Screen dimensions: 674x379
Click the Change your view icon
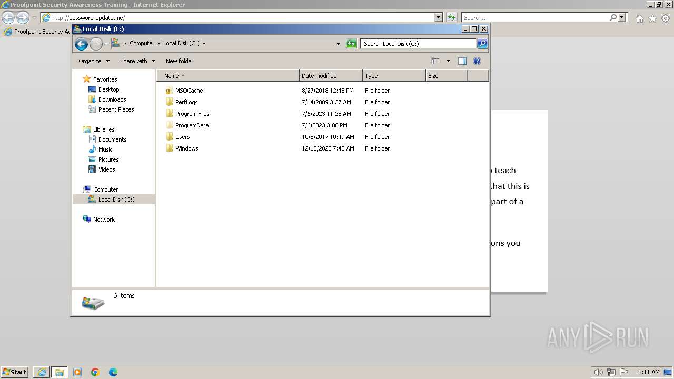coord(435,61)
